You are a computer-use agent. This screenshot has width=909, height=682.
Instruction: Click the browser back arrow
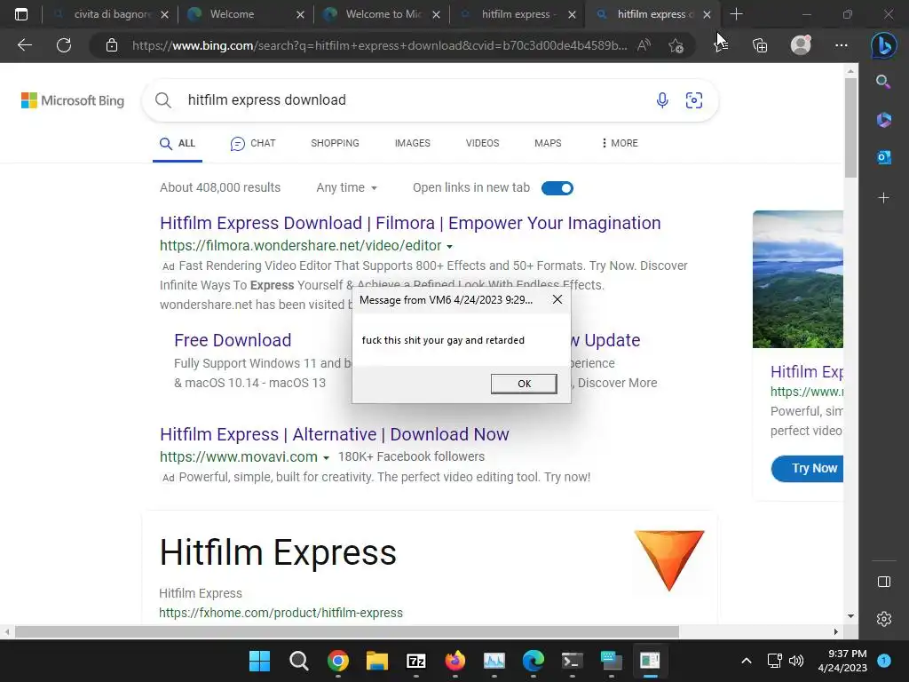24,44
